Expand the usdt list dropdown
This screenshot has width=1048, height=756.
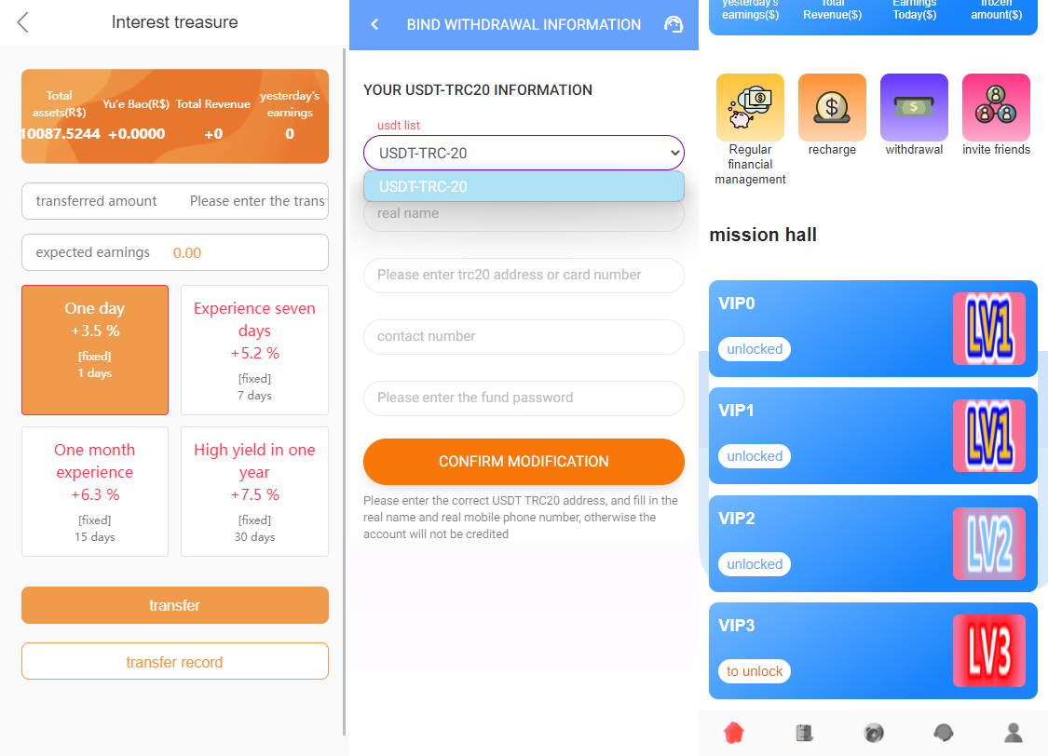click(x=524, y=153)
